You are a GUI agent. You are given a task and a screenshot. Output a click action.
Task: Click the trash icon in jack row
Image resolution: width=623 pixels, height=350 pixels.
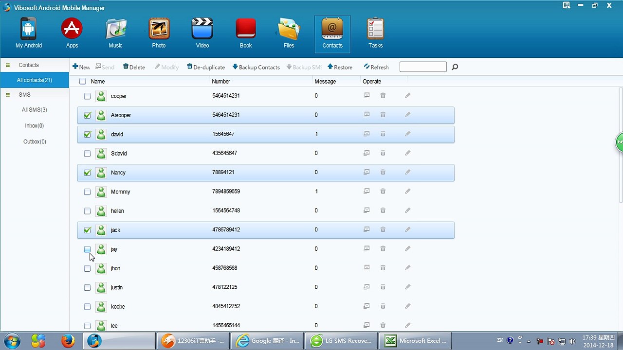point(383,229)
